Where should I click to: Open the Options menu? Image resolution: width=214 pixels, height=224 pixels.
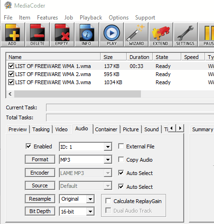point(119,18)
